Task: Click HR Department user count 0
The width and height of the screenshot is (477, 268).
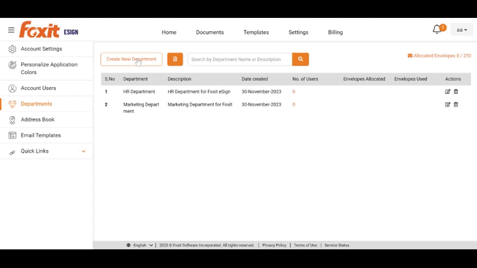Action: tap(294, 92)
